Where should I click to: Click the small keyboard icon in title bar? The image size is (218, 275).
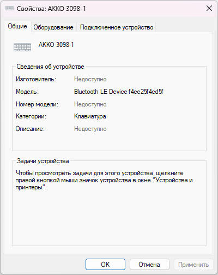9,8
